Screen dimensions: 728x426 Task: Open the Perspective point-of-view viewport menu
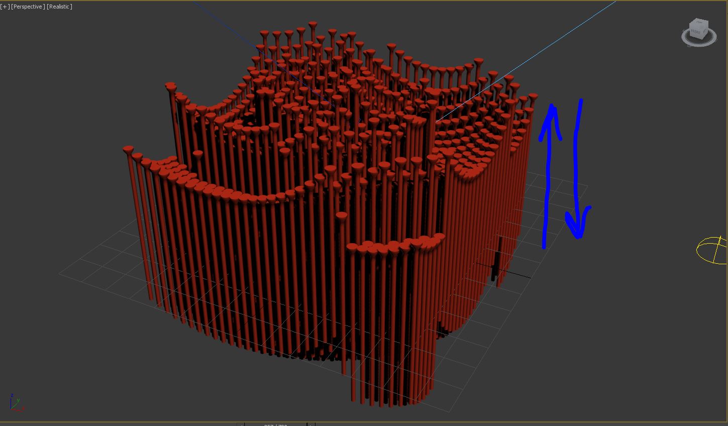coord(28,7)
